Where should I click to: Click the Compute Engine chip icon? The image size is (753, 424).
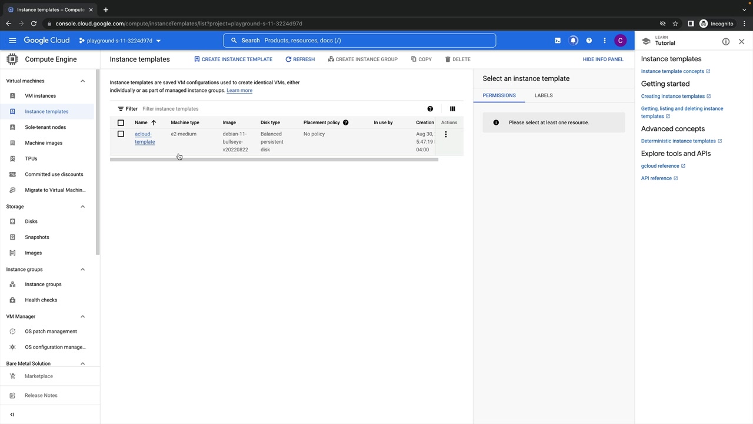click(12, 59)
